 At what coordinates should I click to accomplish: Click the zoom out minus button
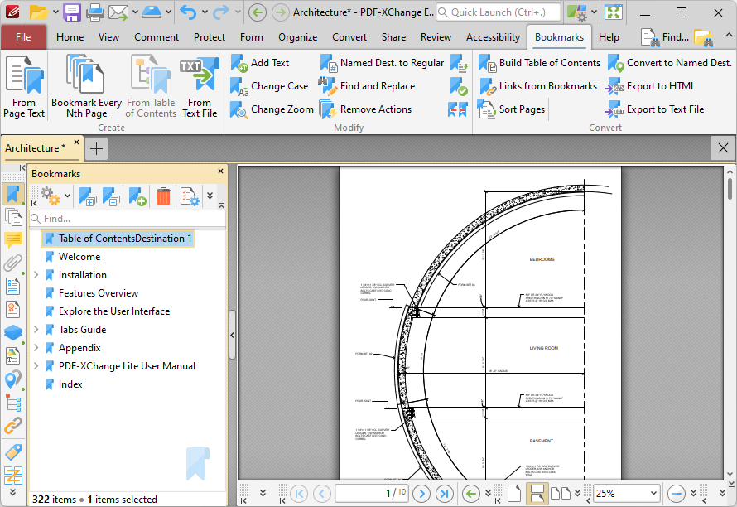676,494
